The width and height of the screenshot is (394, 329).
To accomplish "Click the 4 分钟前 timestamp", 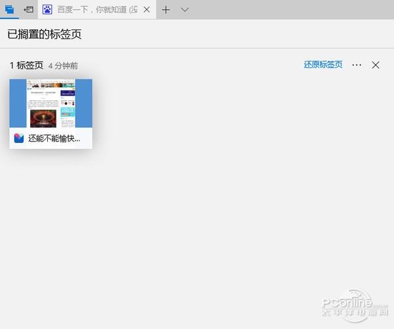I will tap(63, 66).
